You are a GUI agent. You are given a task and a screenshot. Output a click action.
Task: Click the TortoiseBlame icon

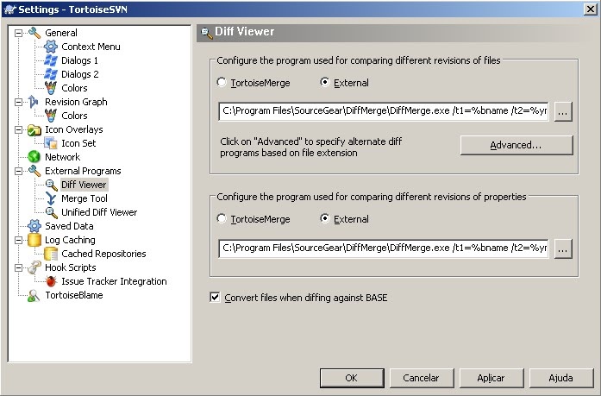click(x=34, y=295)
